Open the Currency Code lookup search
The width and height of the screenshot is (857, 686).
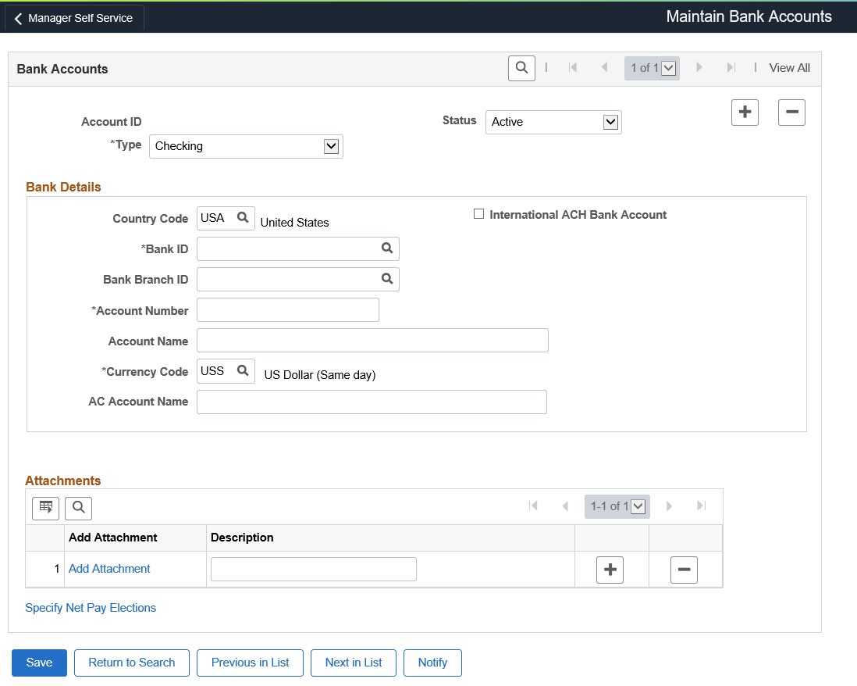click(242, 370)
